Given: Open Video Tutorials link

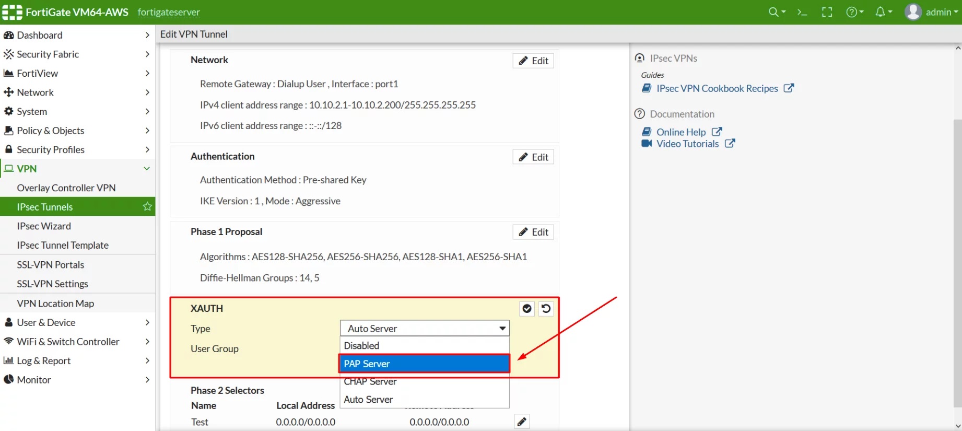Looking at the screenshot, I should (687, 143).
